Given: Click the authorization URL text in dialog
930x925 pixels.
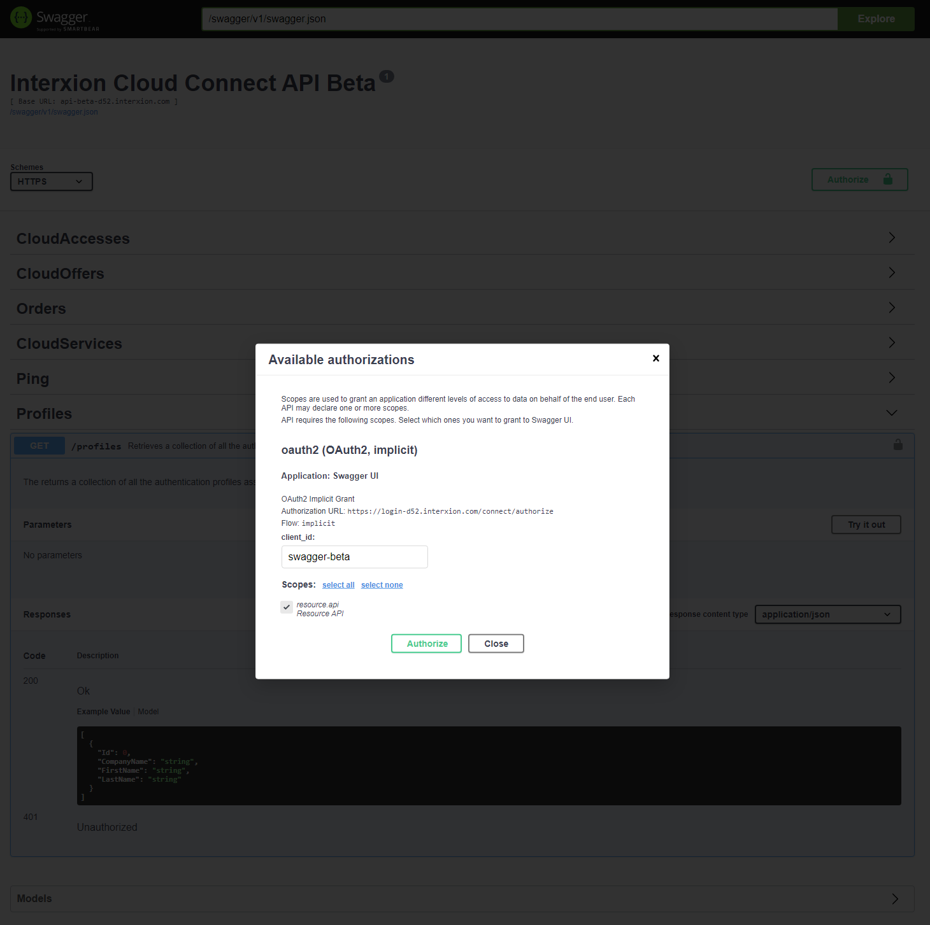Looking at the screenshot, I should tap(450, 511).
